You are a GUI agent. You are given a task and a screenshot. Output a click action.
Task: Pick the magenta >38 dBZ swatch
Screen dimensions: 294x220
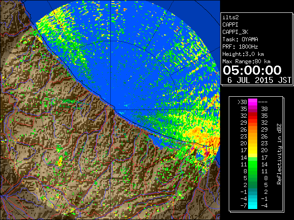[253, 102]
